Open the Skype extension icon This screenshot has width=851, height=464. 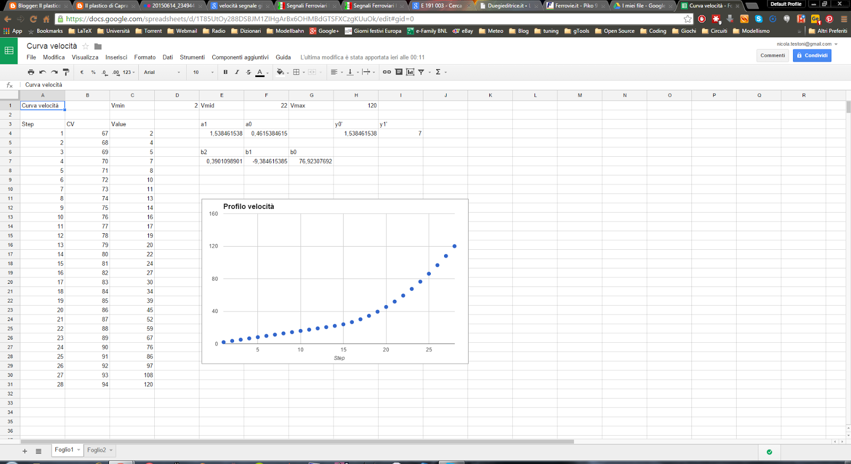point(758,19)
